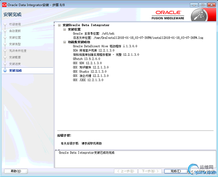
Task: Click the 日志文件位置 log path line
Action: [138, 38]
